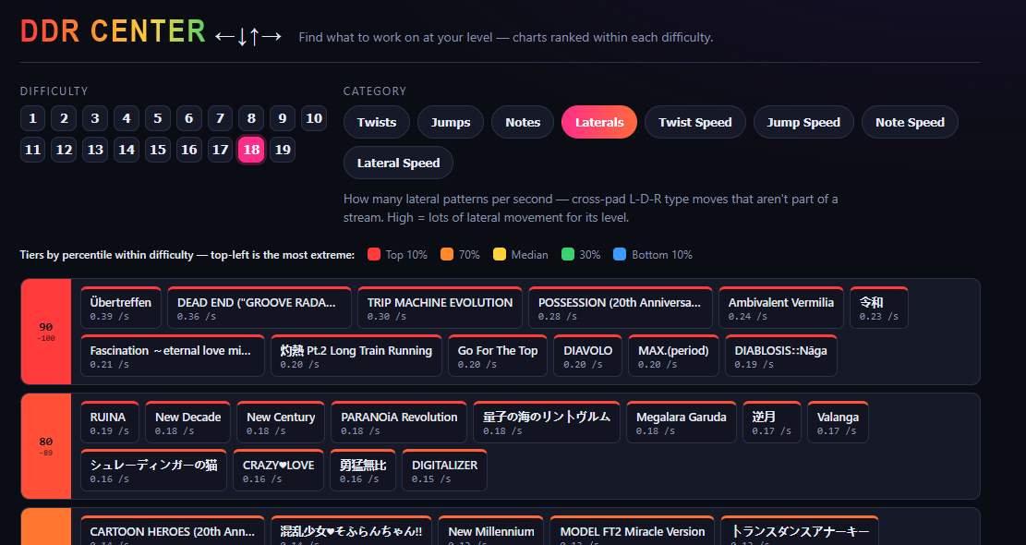Click the red 90-100 tier label
This screenshot has height=545, width=1026.
(46, 332)
